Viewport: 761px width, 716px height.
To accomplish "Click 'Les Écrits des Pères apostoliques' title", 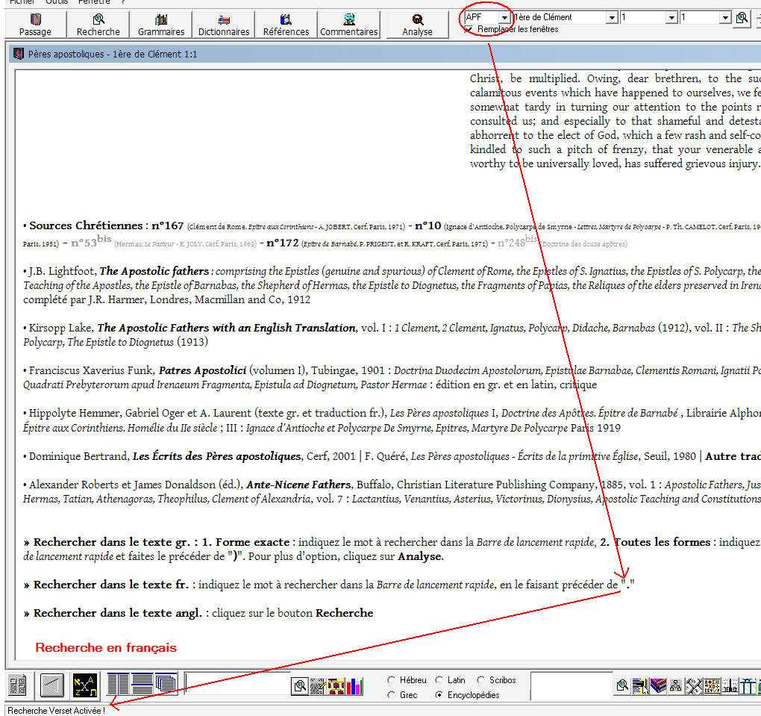I will (x=217, y=456).
